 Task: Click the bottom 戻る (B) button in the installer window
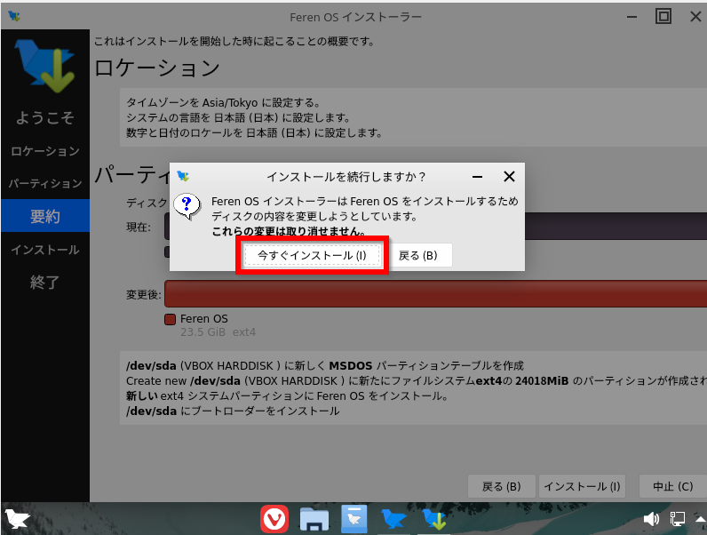(x=502, y=486)
